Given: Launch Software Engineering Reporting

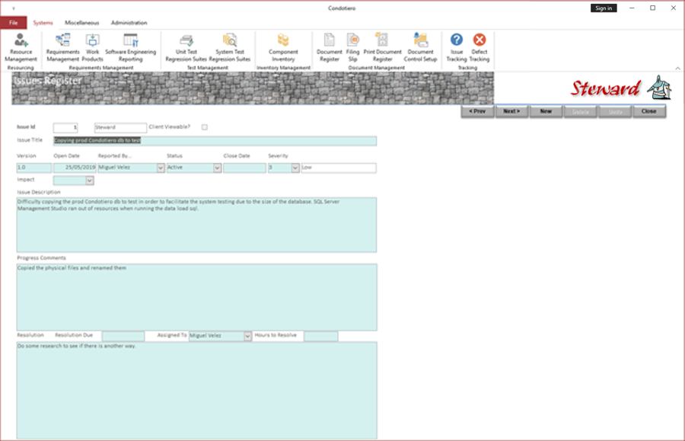Looking at the screenshot, I should (131, 47).
